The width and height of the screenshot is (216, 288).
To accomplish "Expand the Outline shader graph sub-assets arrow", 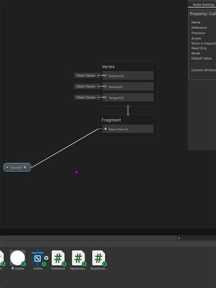I will click(47, 258).
